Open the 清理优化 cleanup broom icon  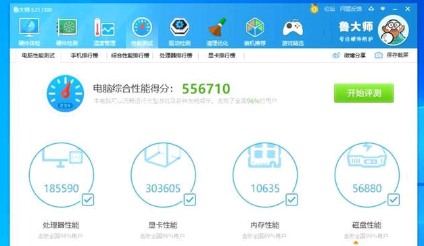click(217, 28)
